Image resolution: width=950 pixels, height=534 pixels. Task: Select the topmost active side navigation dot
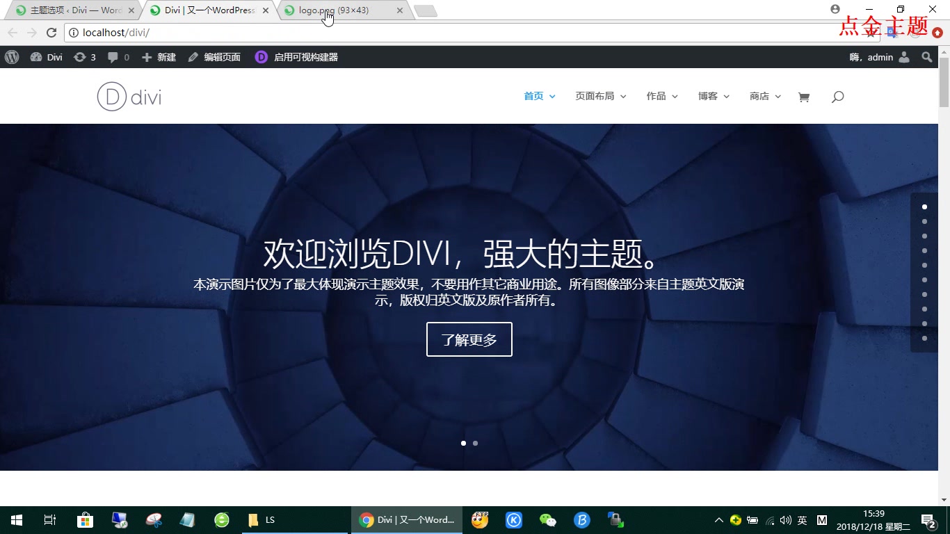pyautogui.click(x=924, y=207)
